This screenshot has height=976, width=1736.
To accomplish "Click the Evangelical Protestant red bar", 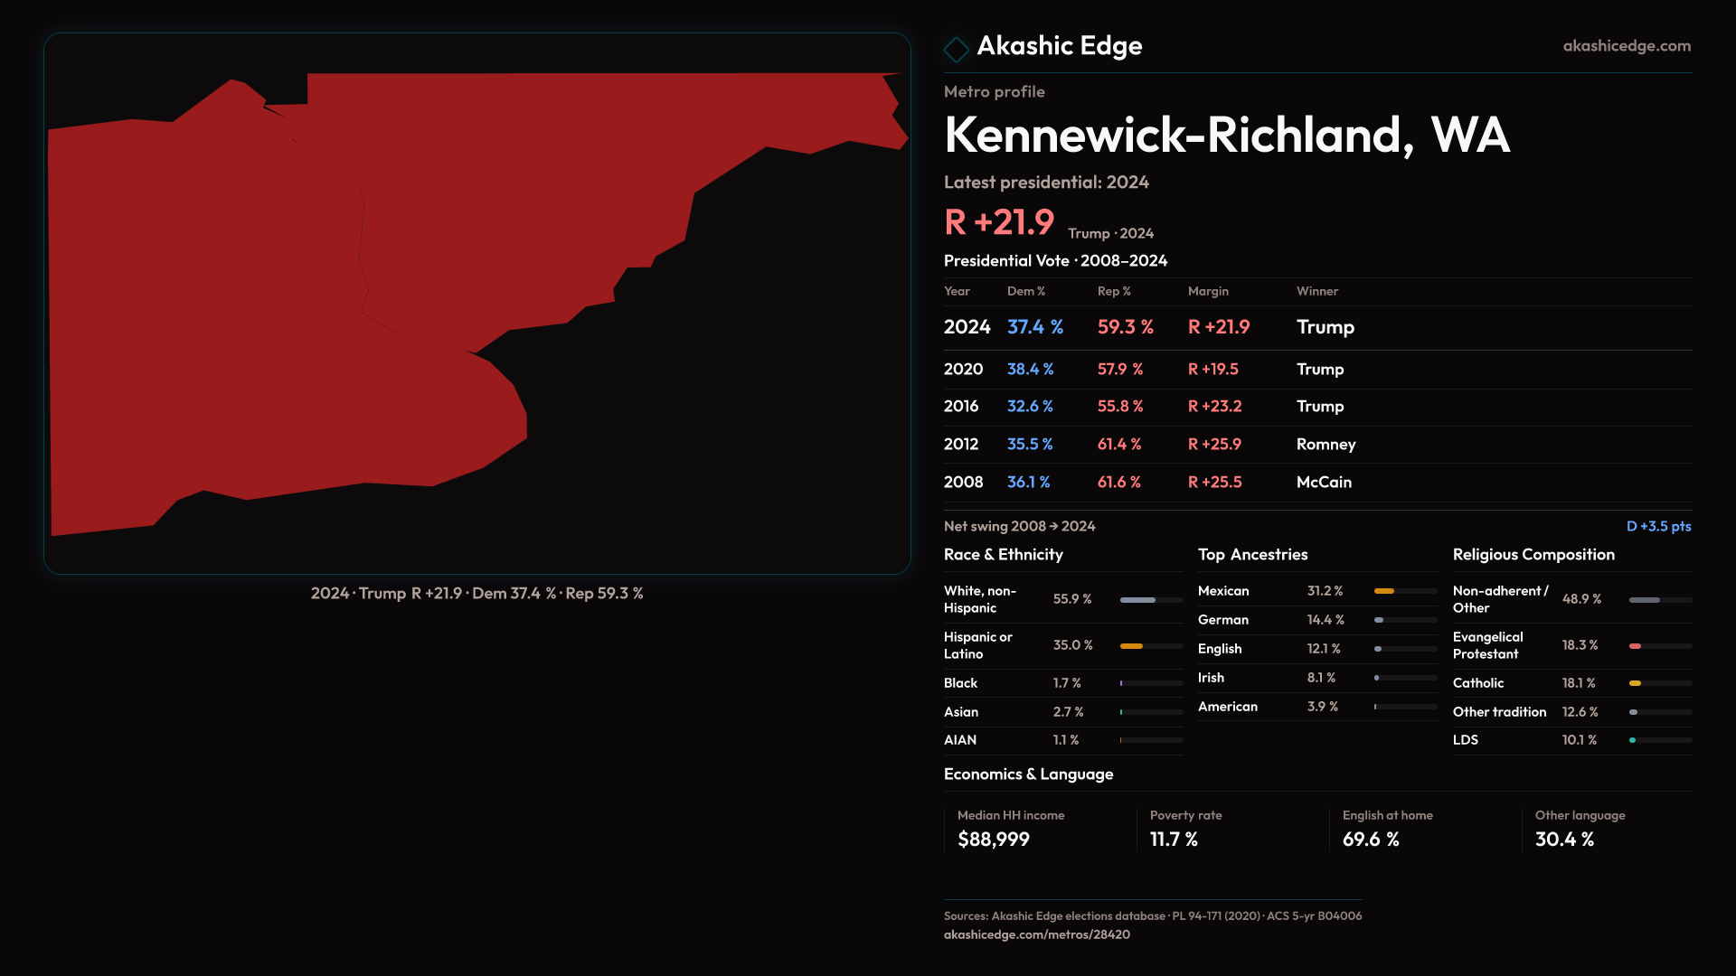I will pyautogui.click(x=1635, y=646).
